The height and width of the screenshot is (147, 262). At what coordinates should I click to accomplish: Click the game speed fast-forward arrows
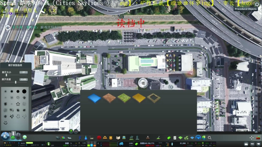click(43, 145)
